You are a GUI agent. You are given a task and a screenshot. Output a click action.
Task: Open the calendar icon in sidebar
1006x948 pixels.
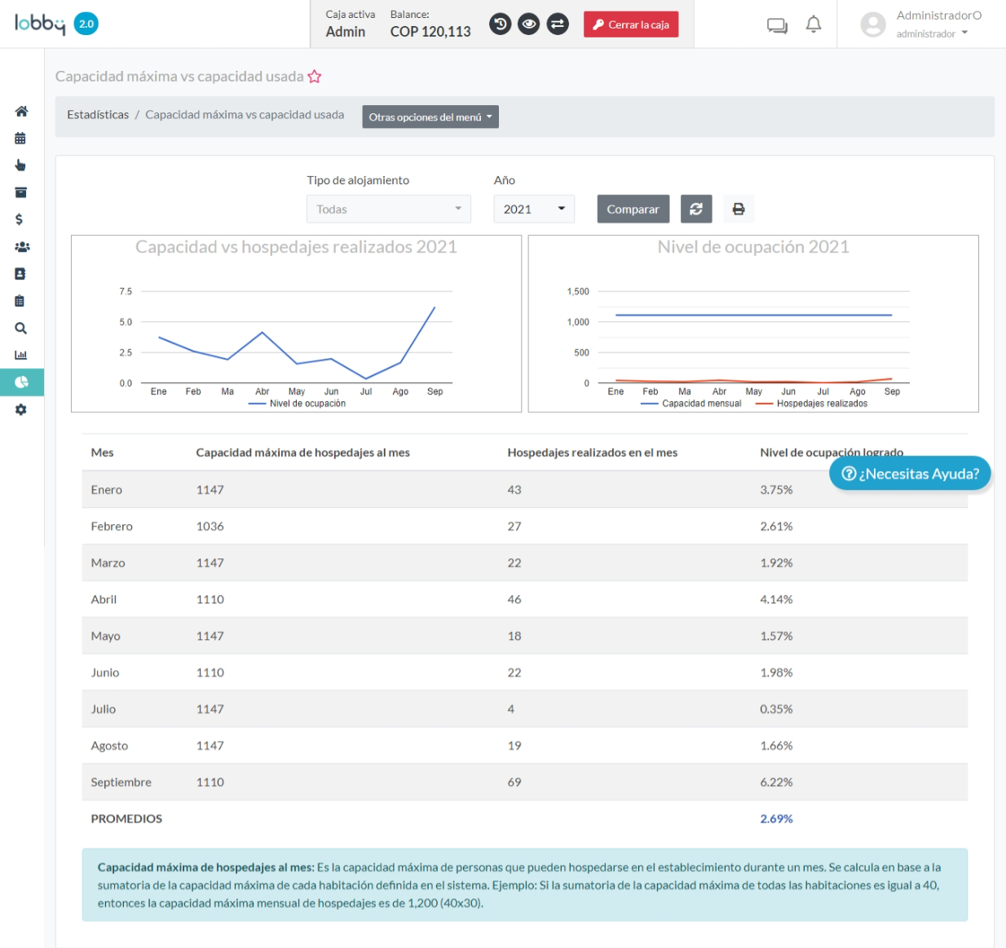tap(20, 138)
